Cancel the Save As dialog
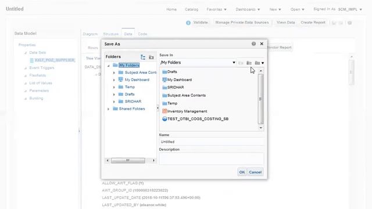 pyautogui.click(x=255, y=172)
